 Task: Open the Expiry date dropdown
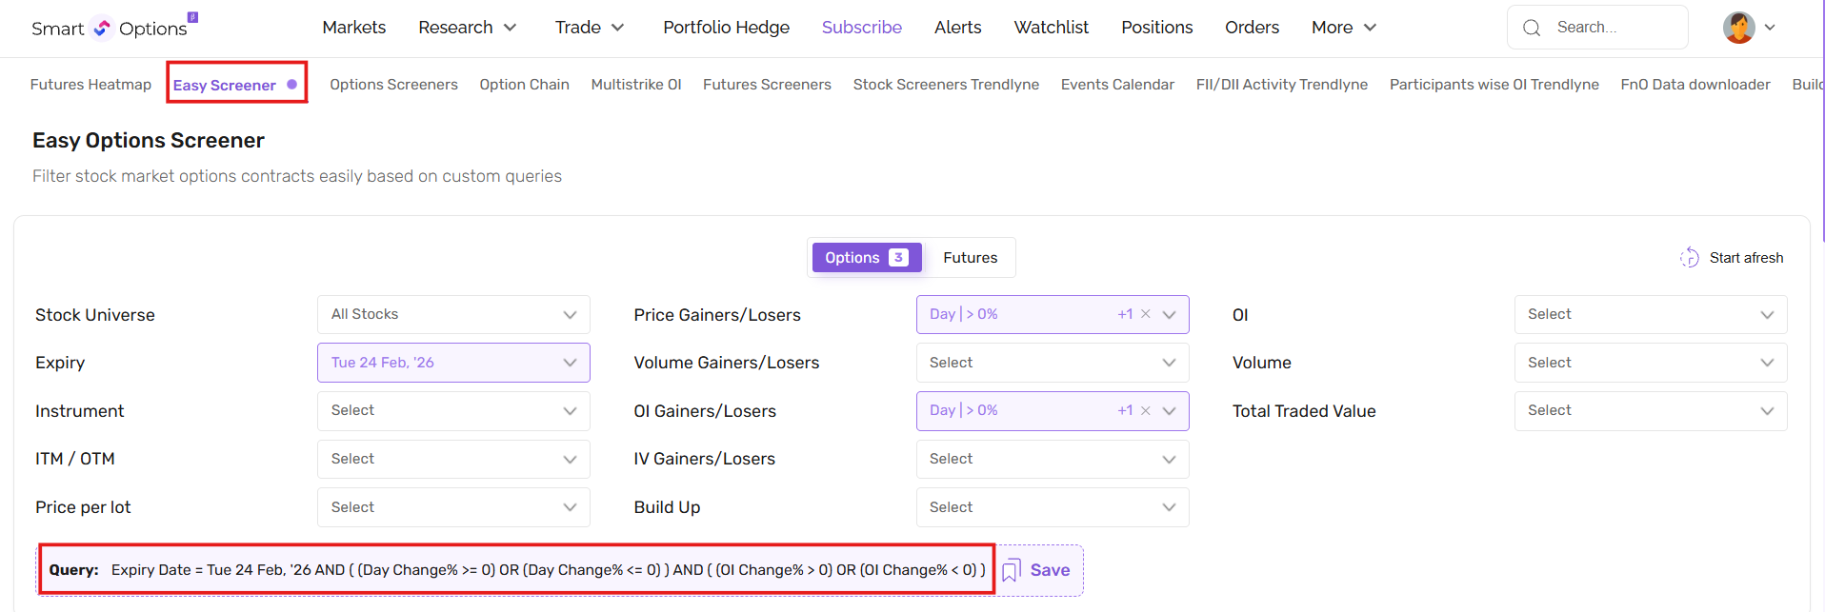tap(453, 363)
